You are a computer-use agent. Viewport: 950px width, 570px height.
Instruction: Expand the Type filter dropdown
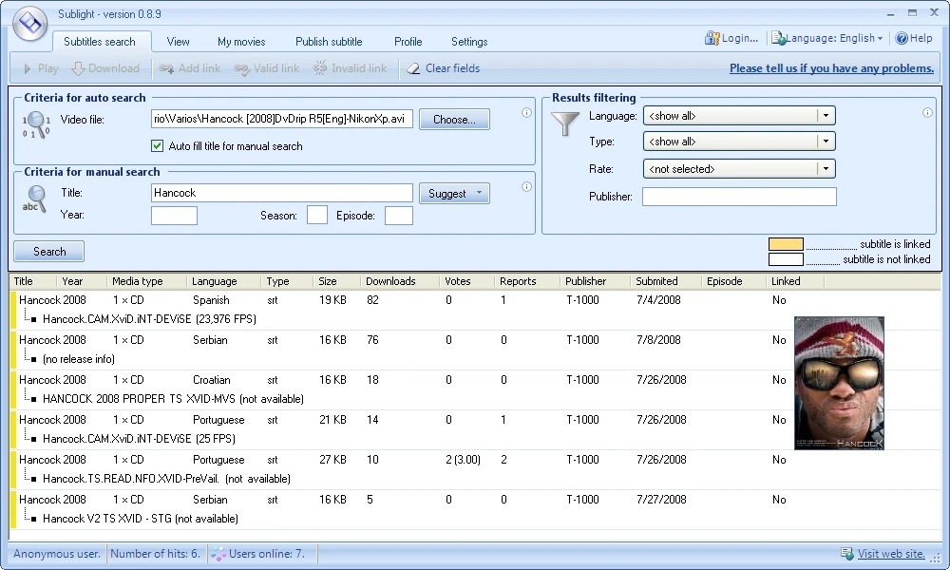pyautogui.click(x=826, y=142)
